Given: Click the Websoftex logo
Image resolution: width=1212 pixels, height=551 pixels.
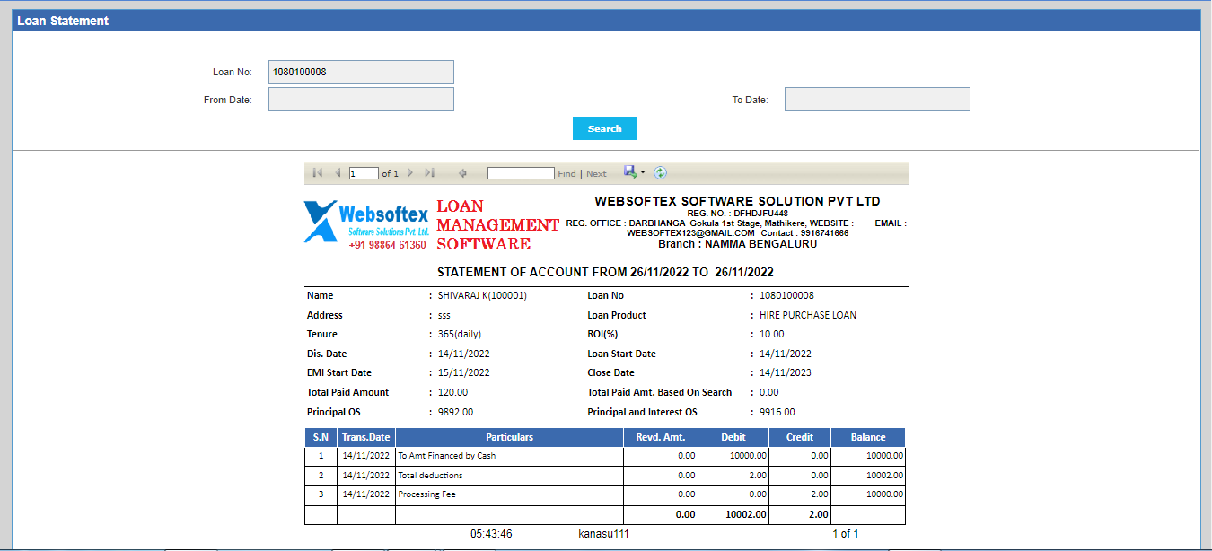Looking at the screenshot, I should tap(367, 223).
